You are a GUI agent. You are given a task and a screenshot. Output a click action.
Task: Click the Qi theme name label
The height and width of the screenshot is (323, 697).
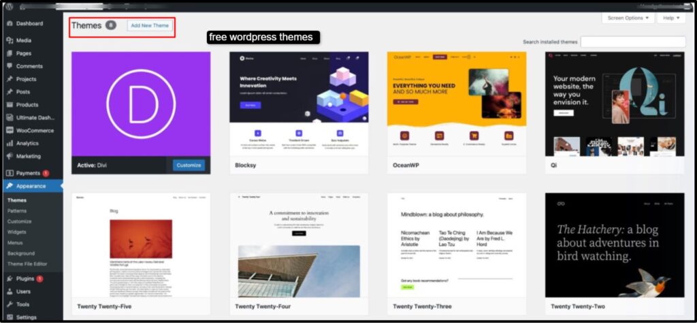pyautogui.click(x=553, y=166)
